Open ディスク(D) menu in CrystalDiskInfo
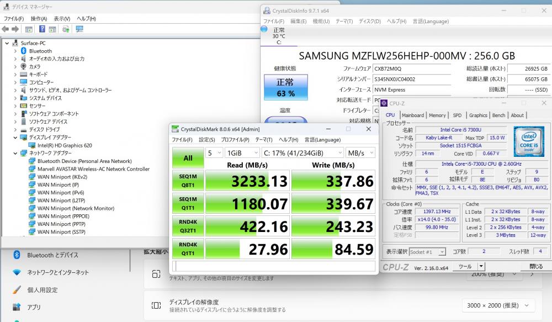 pos(370,22)
